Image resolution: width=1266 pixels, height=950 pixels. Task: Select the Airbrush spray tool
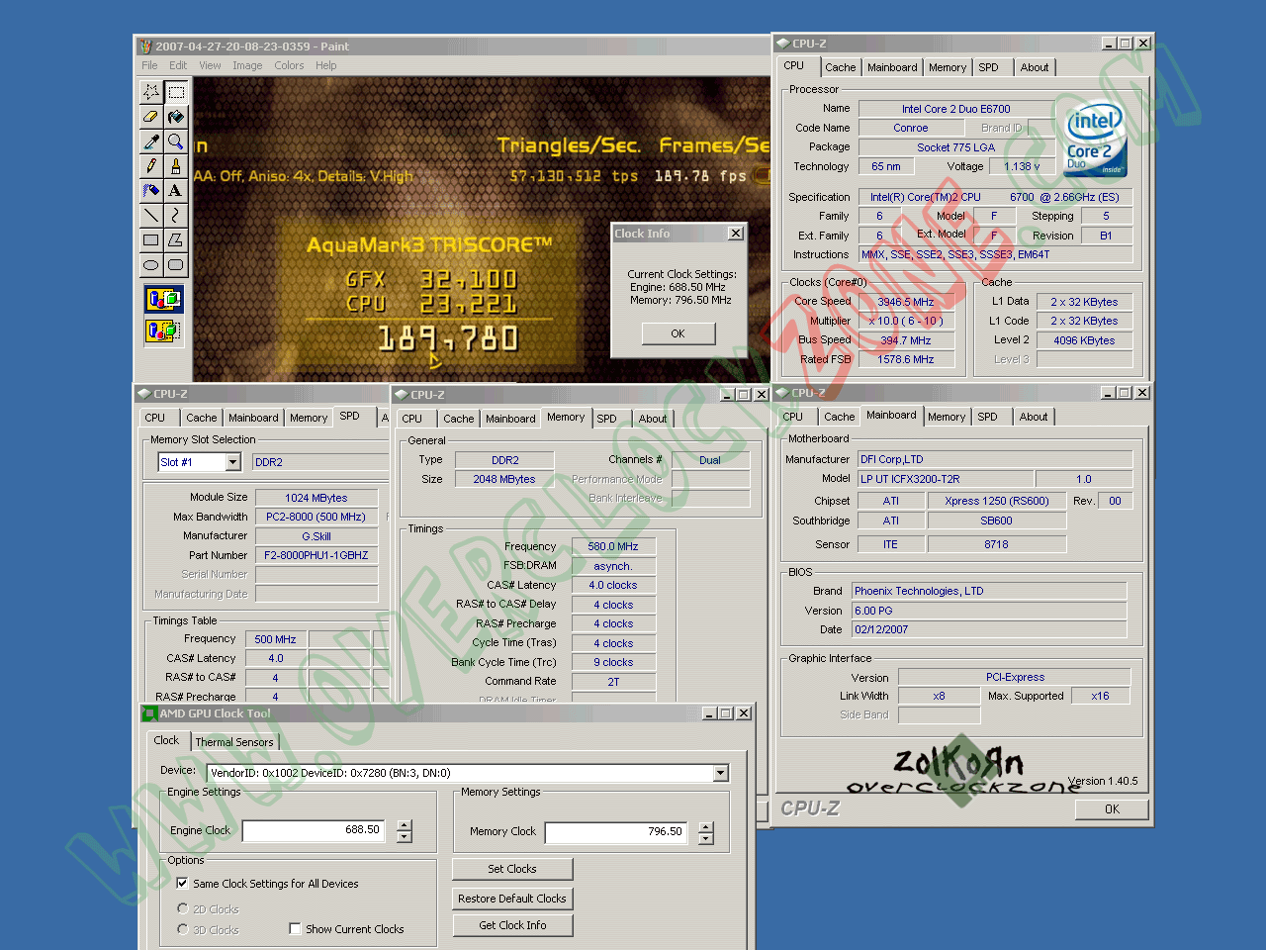[x=151, y=191]
